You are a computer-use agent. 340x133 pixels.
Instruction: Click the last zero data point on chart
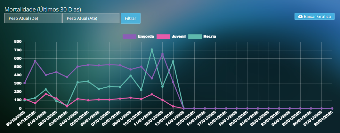click(332, 108)
